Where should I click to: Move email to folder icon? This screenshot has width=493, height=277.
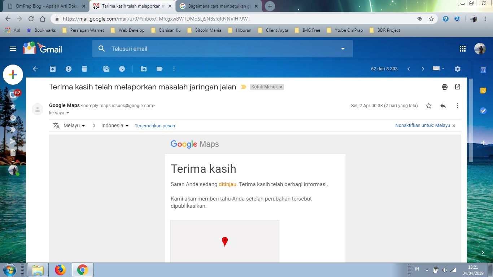pos(144,69)
